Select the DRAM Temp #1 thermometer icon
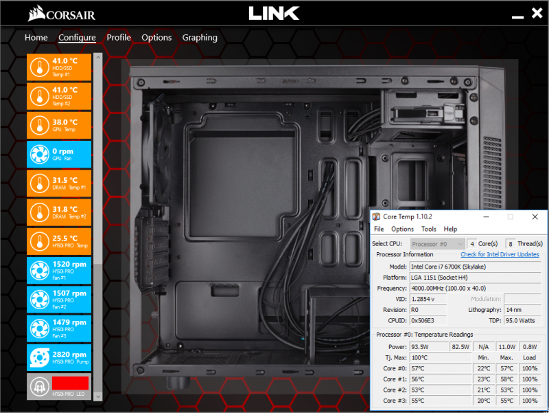 pos(40,183)
